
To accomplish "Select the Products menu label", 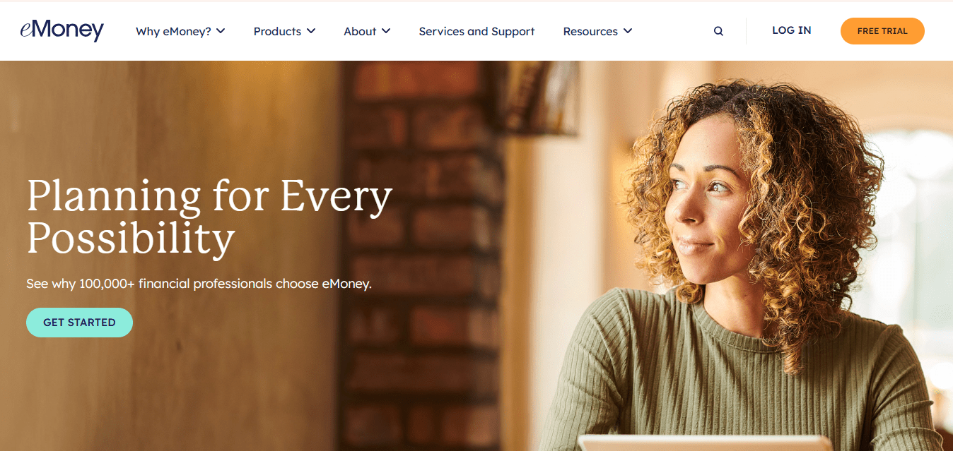I will (277, 31).
